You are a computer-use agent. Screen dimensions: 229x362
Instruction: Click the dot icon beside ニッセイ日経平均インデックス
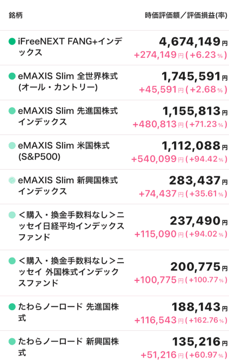[x=12, y=215]
